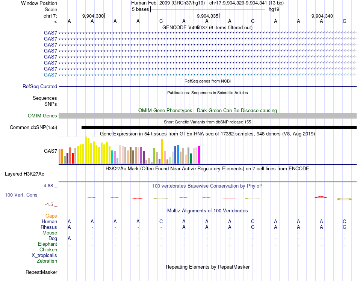Click coordinate marker 9,904,335 on the ruler
357x281 pixels.
[208, 16]
